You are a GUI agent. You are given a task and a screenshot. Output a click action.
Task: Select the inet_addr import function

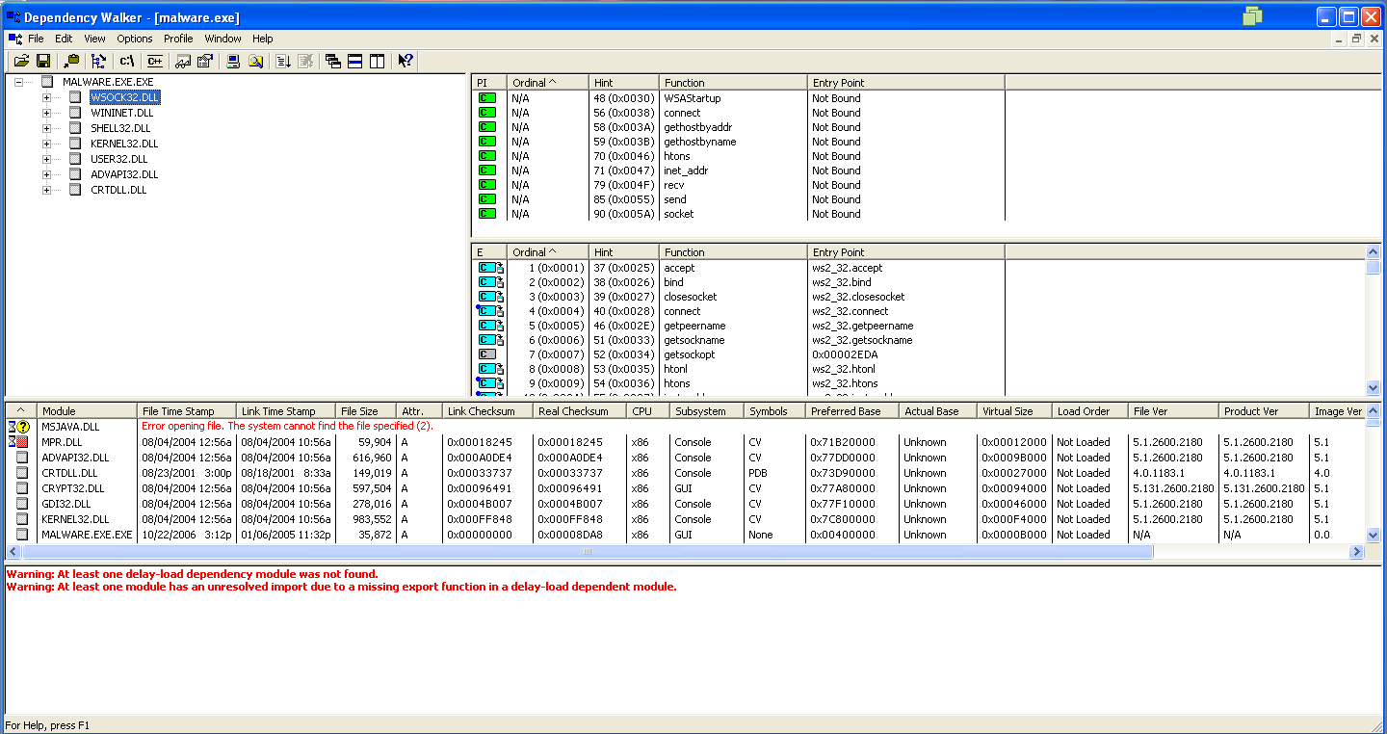(x=686, y=170)
